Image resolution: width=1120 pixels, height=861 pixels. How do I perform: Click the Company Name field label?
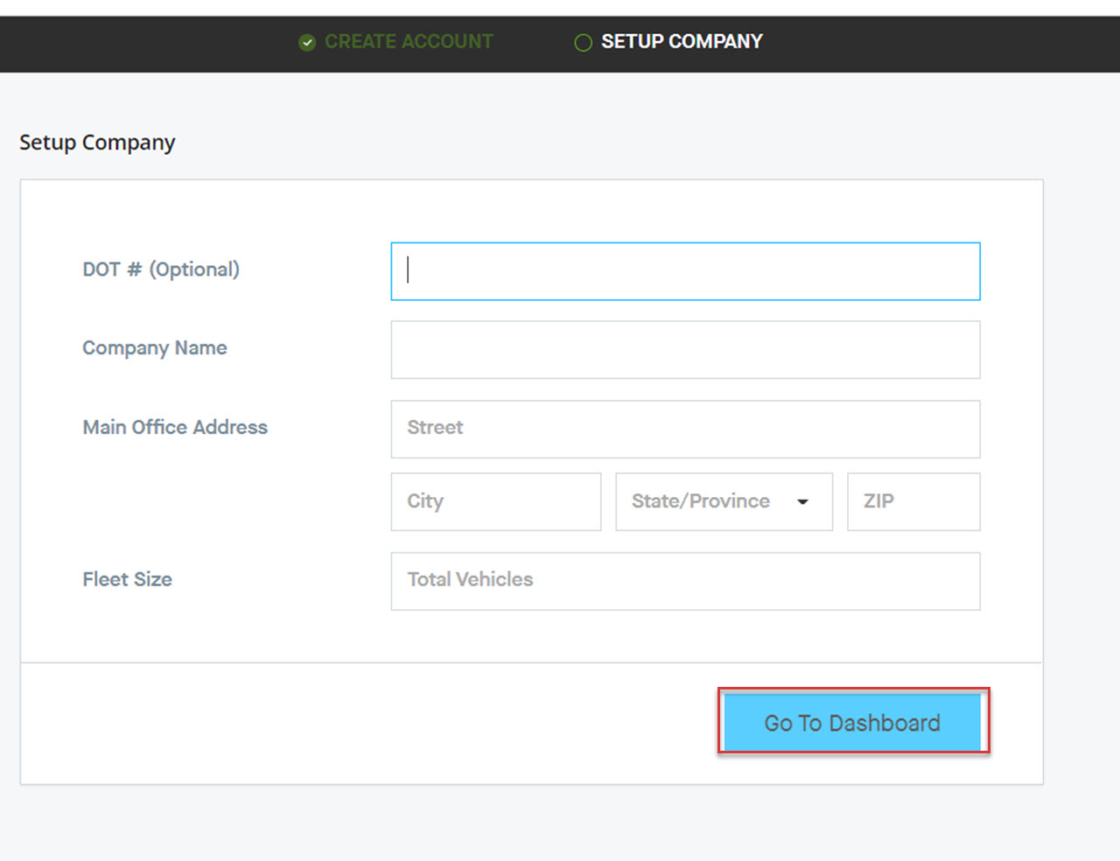point(155,348)
